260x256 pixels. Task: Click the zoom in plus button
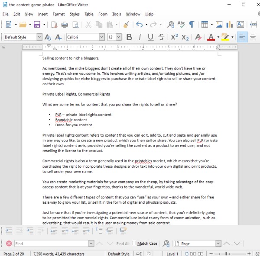249,254
